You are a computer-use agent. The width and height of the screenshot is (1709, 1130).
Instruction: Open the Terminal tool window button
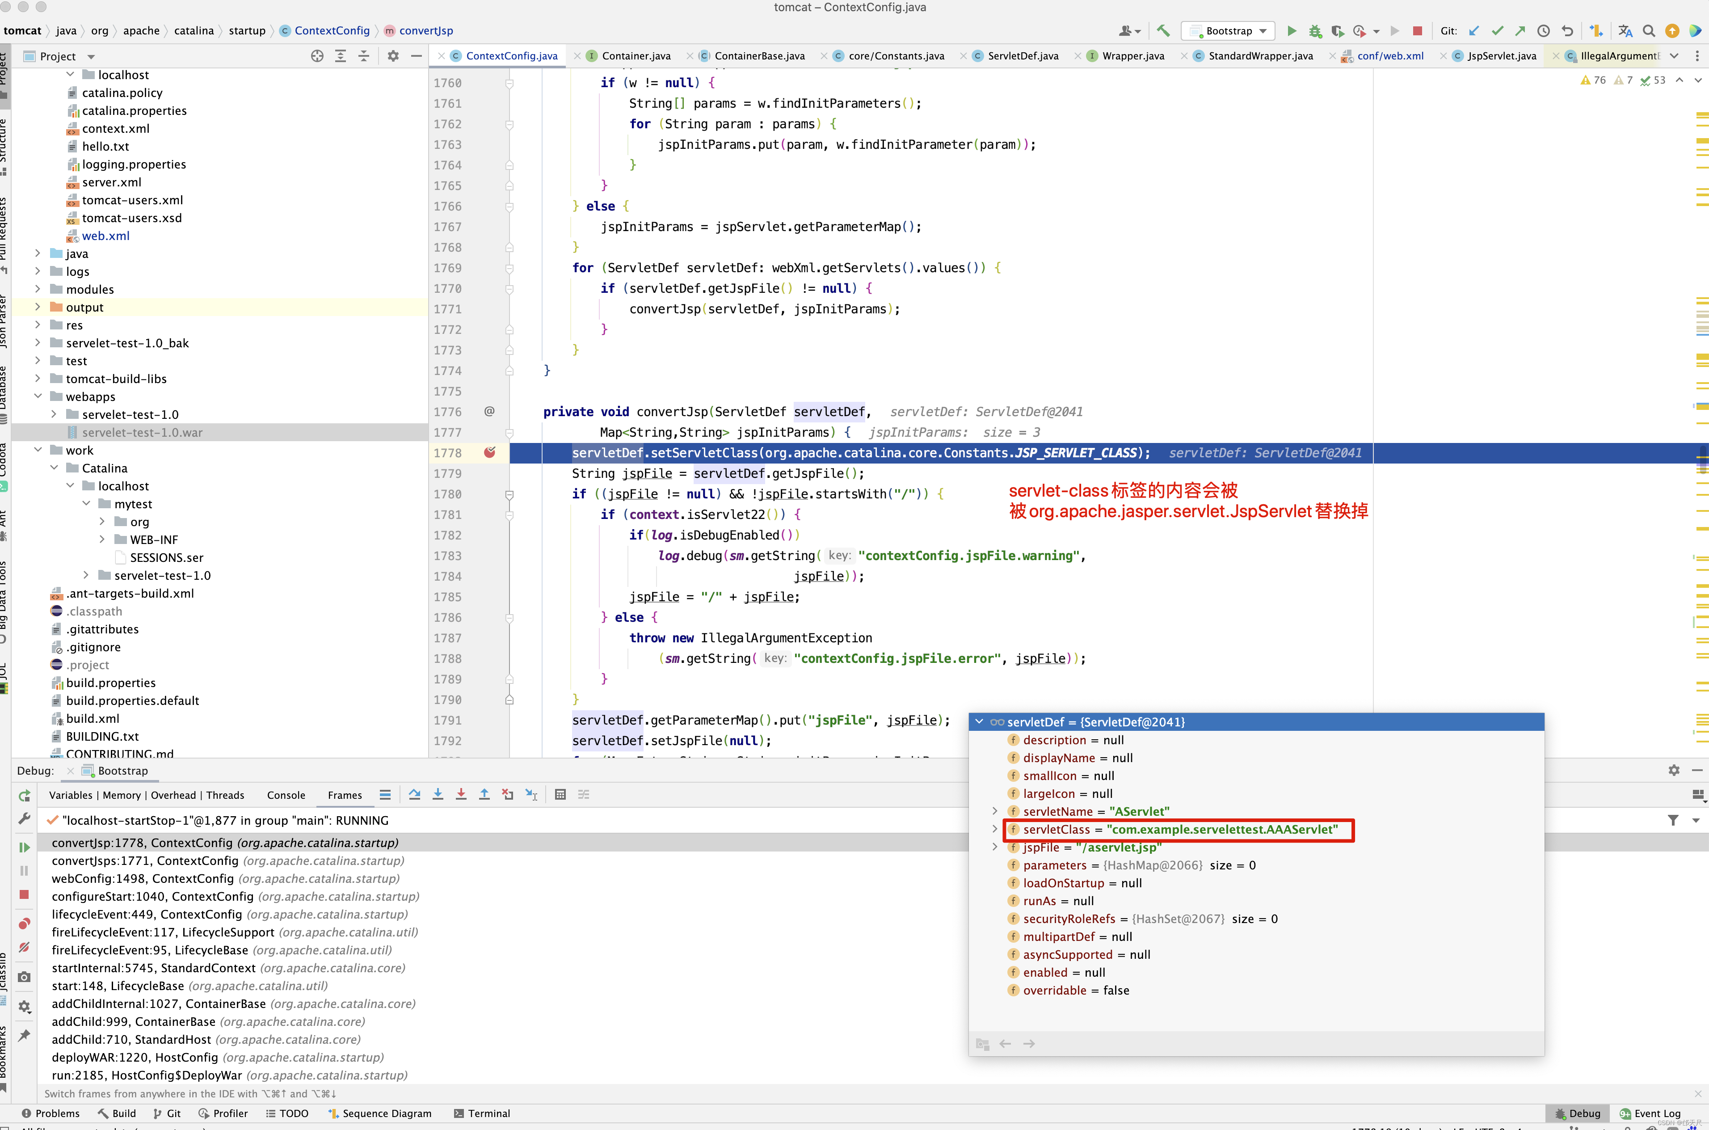point(482,1113)
